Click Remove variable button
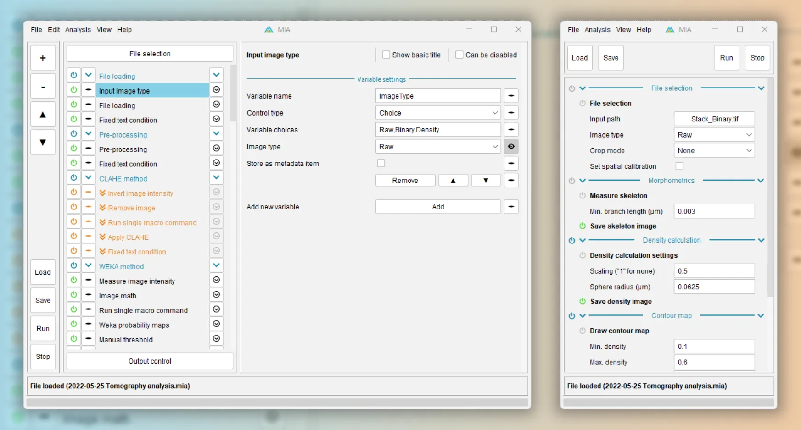 pyautogui.click(x=405, y=181)
